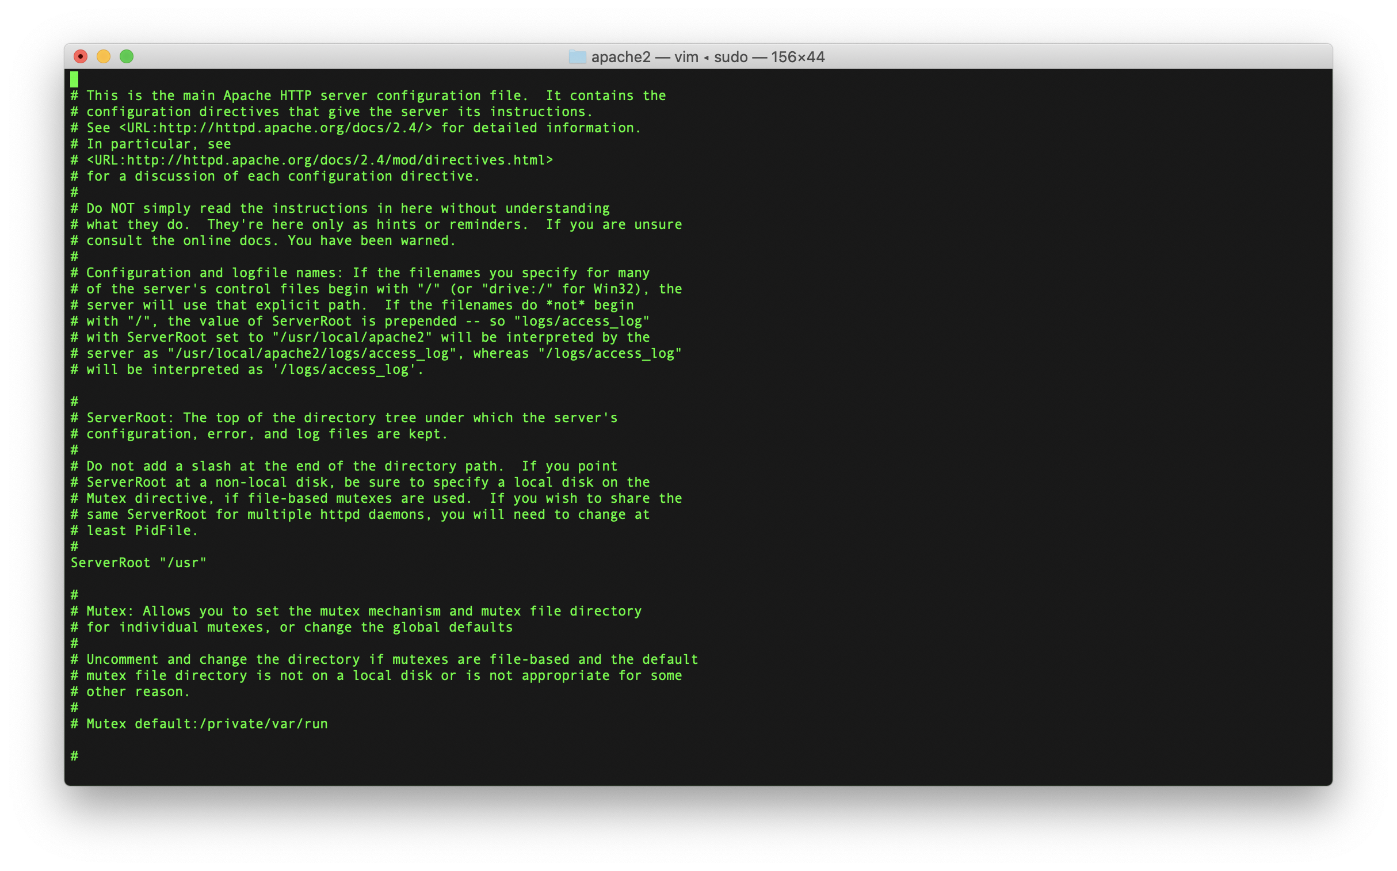Click the green zoom window button
The width and height of the screenshot is (1397, 871).
pyautogui.click(x=127, y=56)
